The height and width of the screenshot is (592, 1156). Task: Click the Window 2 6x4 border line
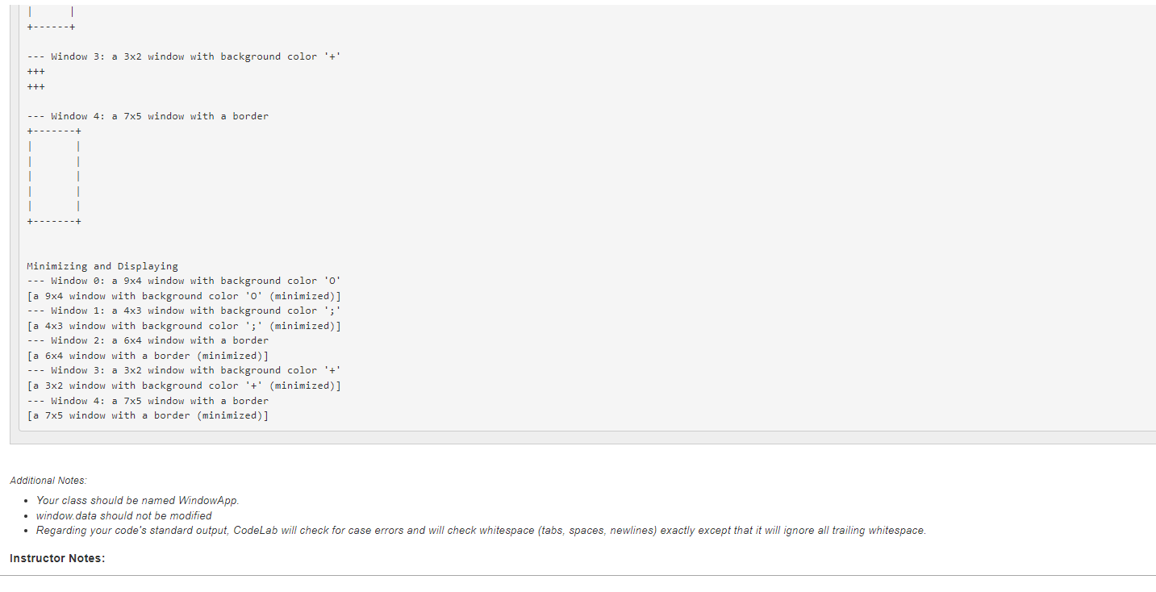(148, 340)
